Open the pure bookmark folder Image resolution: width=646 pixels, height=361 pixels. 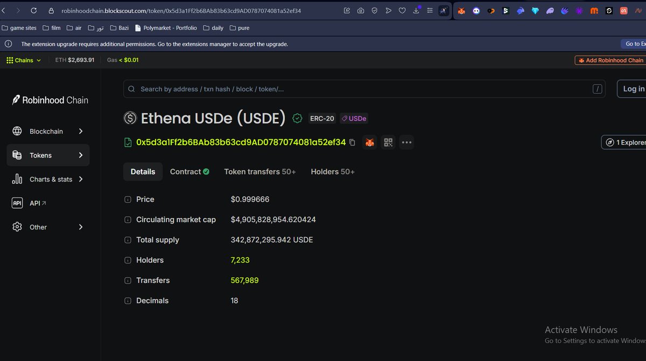point(240,28)
